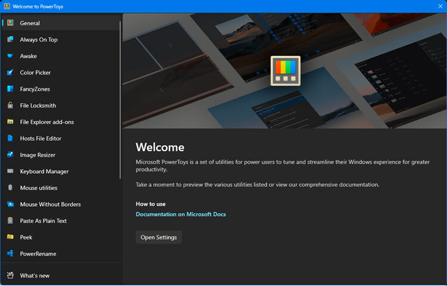This screenshot has width=447, height=286.
Task: Click the sidebar vertical scrollbar
Action: click(x=120, y=100)
